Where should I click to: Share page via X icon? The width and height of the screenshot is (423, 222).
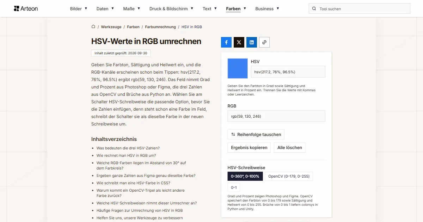pyautogui.click(x=239, y=42)
